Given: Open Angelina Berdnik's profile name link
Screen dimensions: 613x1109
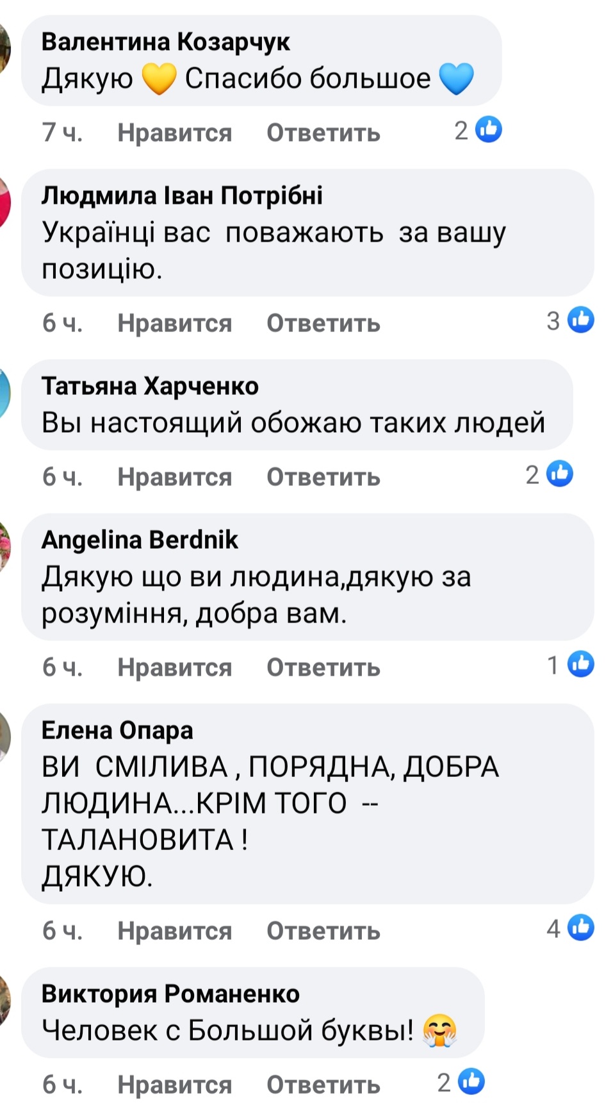Looking at the screenshot, I should (140, 540).
